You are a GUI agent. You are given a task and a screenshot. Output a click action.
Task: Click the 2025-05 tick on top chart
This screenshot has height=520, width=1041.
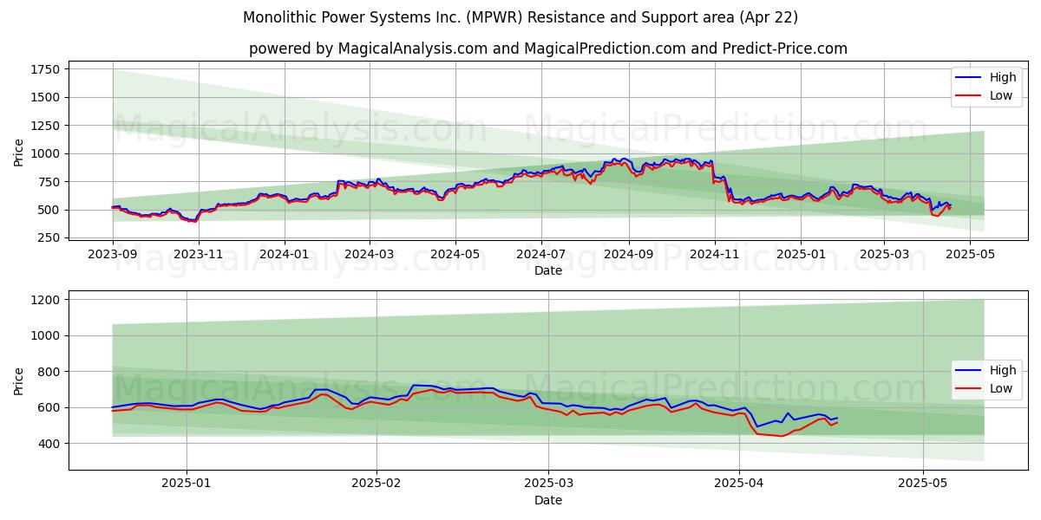(x=970, y=255)
